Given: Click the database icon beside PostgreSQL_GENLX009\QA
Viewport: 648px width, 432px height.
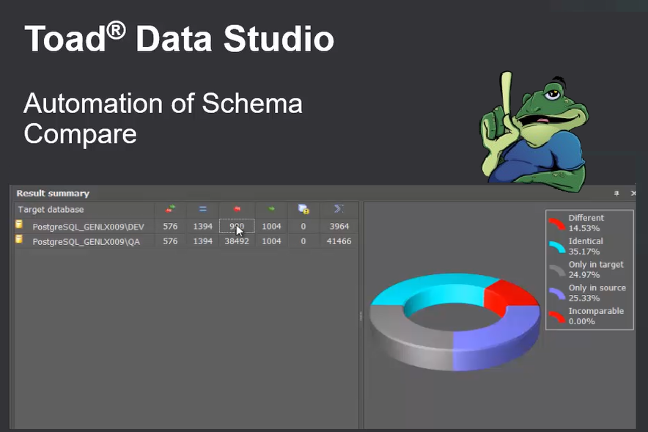Looking at the screenshot, I should [19, 239].
